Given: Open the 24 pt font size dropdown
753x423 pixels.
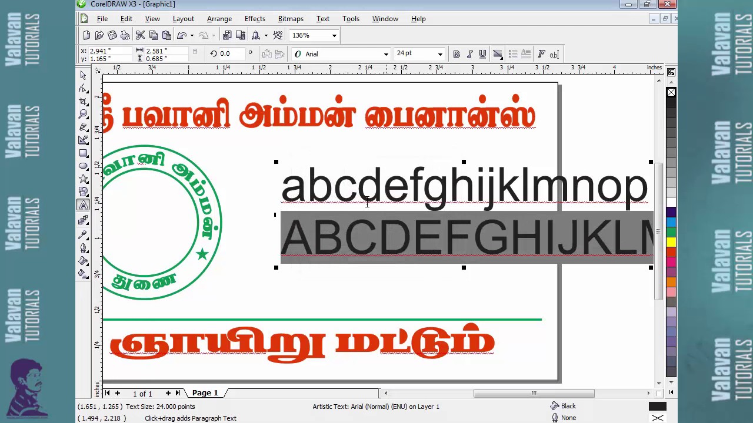Looking at the screenshot, I should pos(439,54).
